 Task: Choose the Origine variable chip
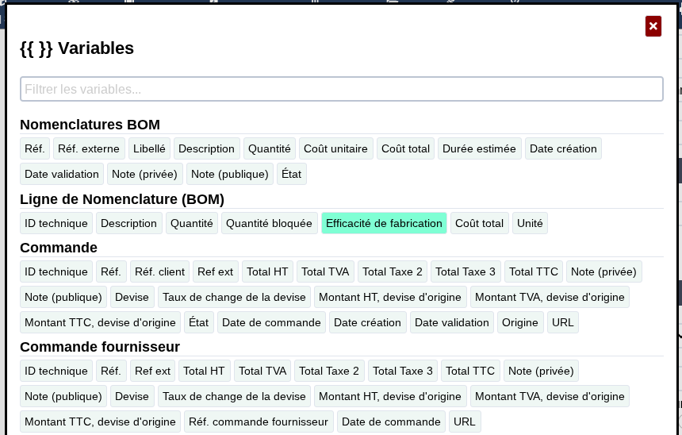tap(520, 322)
